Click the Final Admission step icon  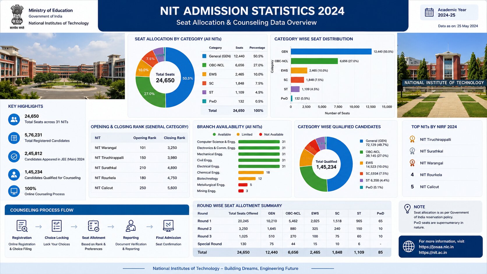[x=168, y=226]
